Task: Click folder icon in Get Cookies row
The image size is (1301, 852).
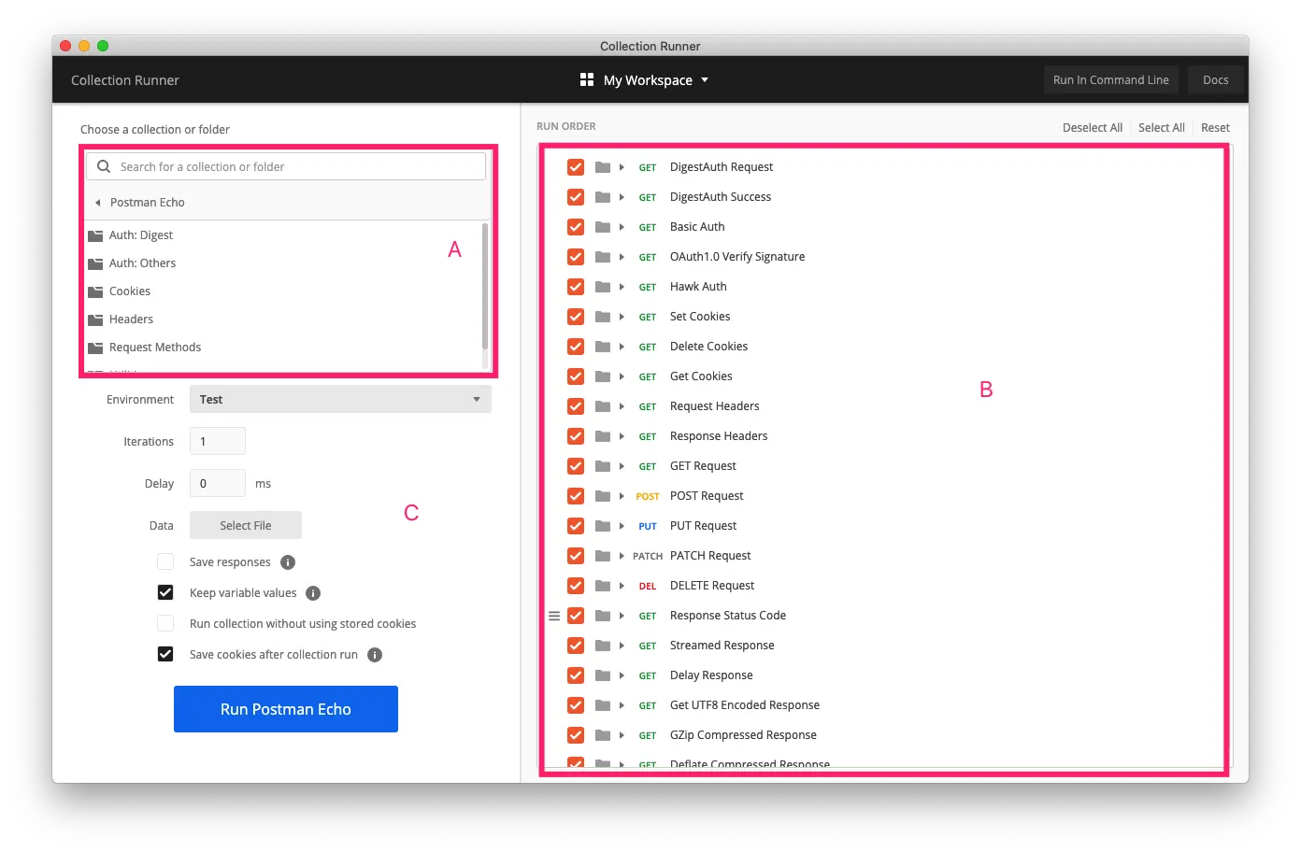Action: click(x=603, y=376)
